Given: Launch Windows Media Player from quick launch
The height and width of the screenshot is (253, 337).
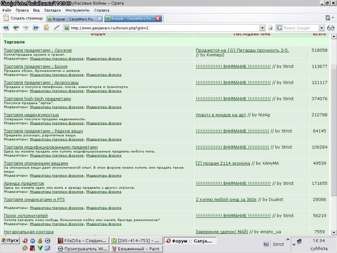Looking at the screenshot, I should pyautogui.click(x=48, y=241).
